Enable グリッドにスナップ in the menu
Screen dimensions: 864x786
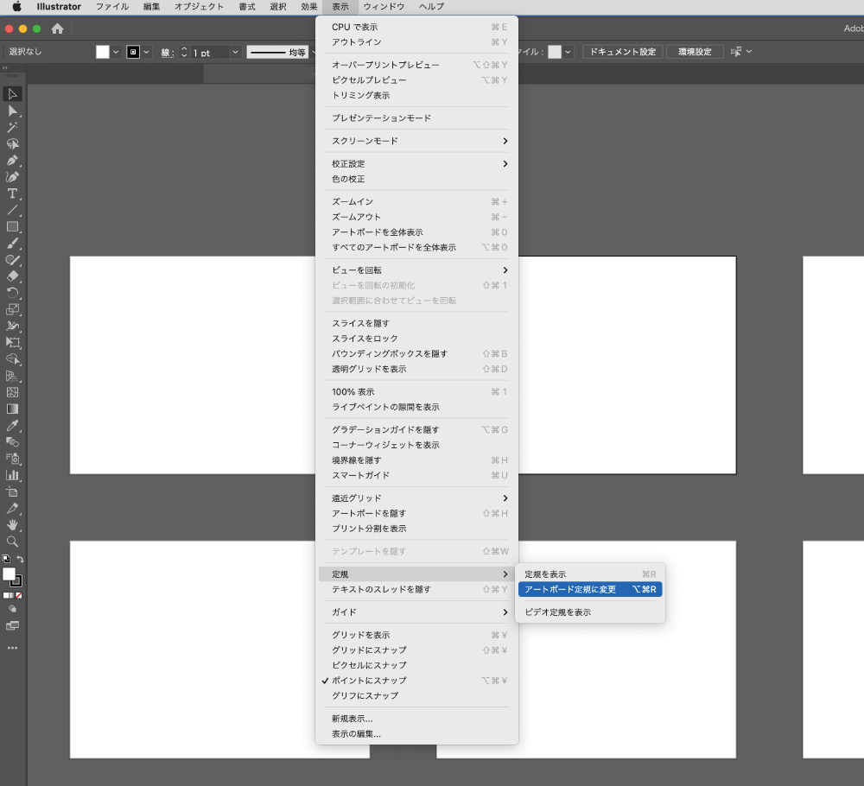click(369, 650)
